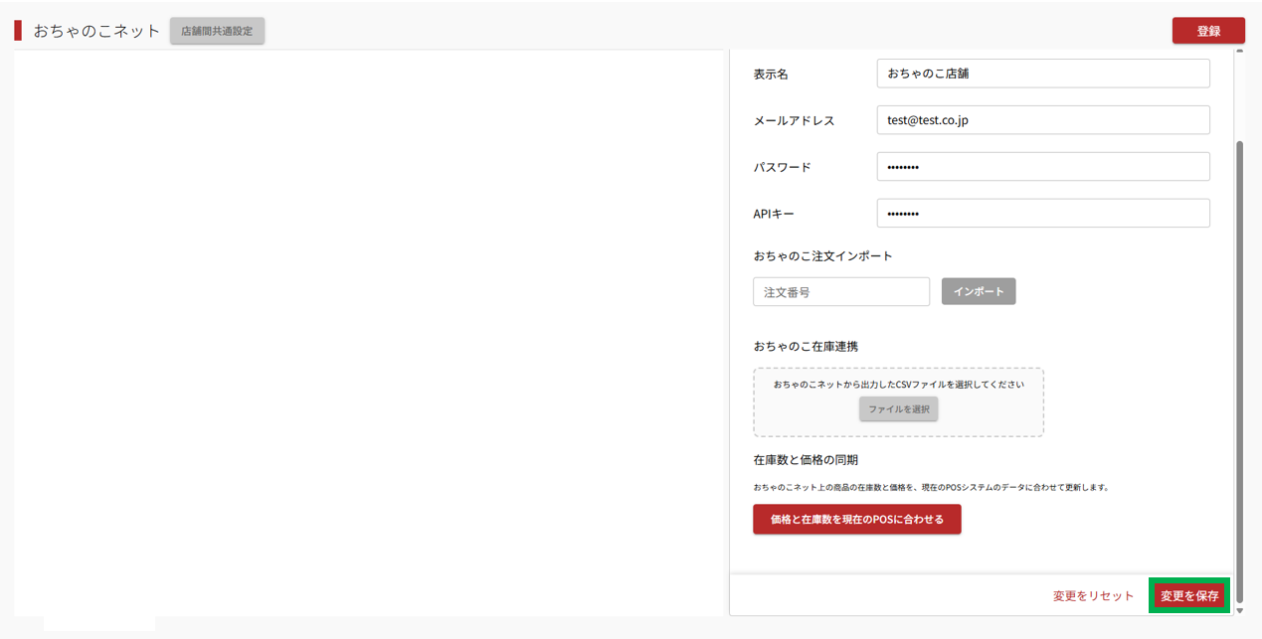Screen dimensions: 1262x639
Task: Click the おちゃのこ在庫連携 section heading
Action: click(x=806, y=347)
